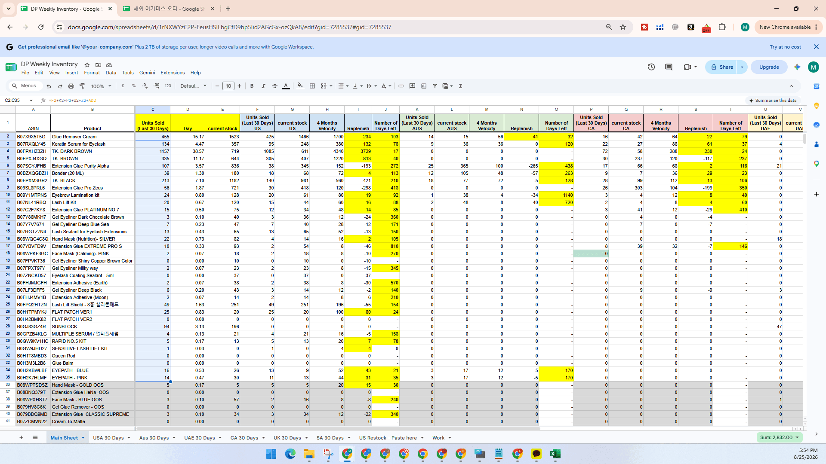The image size is (826, 464).
Task: Toggle strikethrough formatting
Action: [x=274, y=86]
